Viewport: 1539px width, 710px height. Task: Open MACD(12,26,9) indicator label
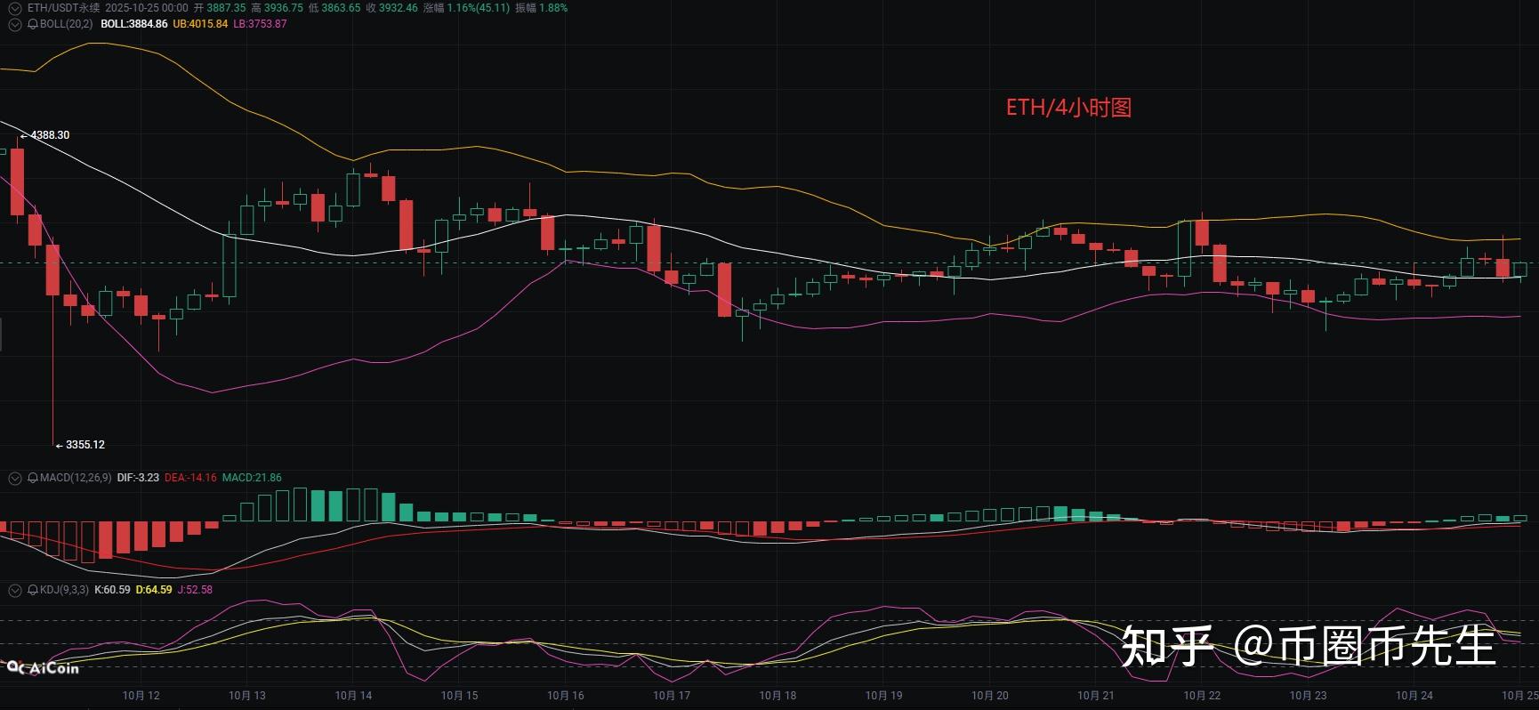click(76, 478)
